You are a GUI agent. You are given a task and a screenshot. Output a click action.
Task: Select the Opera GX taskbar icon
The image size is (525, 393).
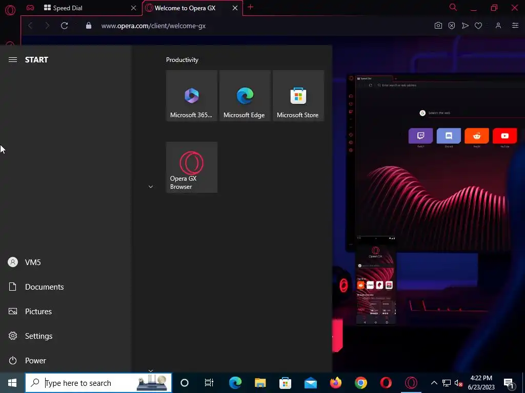(x=411, y=383)
